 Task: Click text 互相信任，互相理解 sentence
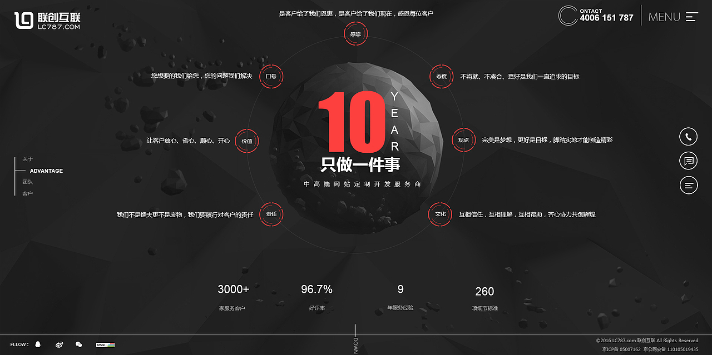(527, 214)
